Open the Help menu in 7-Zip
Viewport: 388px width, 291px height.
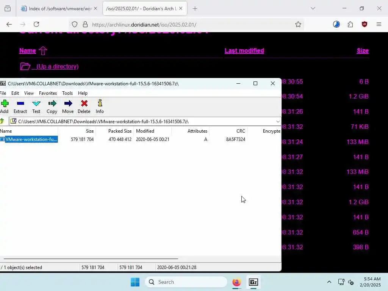(83, 93)
